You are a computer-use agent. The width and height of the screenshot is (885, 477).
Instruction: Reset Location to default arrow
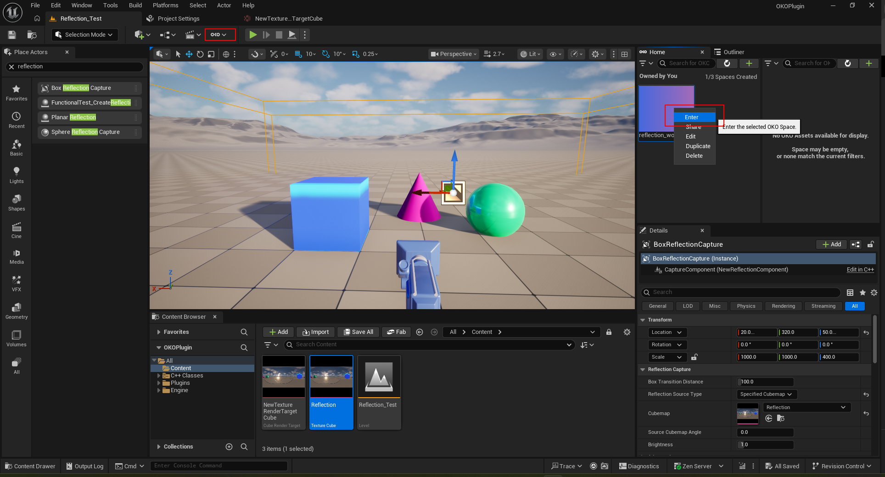(x=866, y=333)
